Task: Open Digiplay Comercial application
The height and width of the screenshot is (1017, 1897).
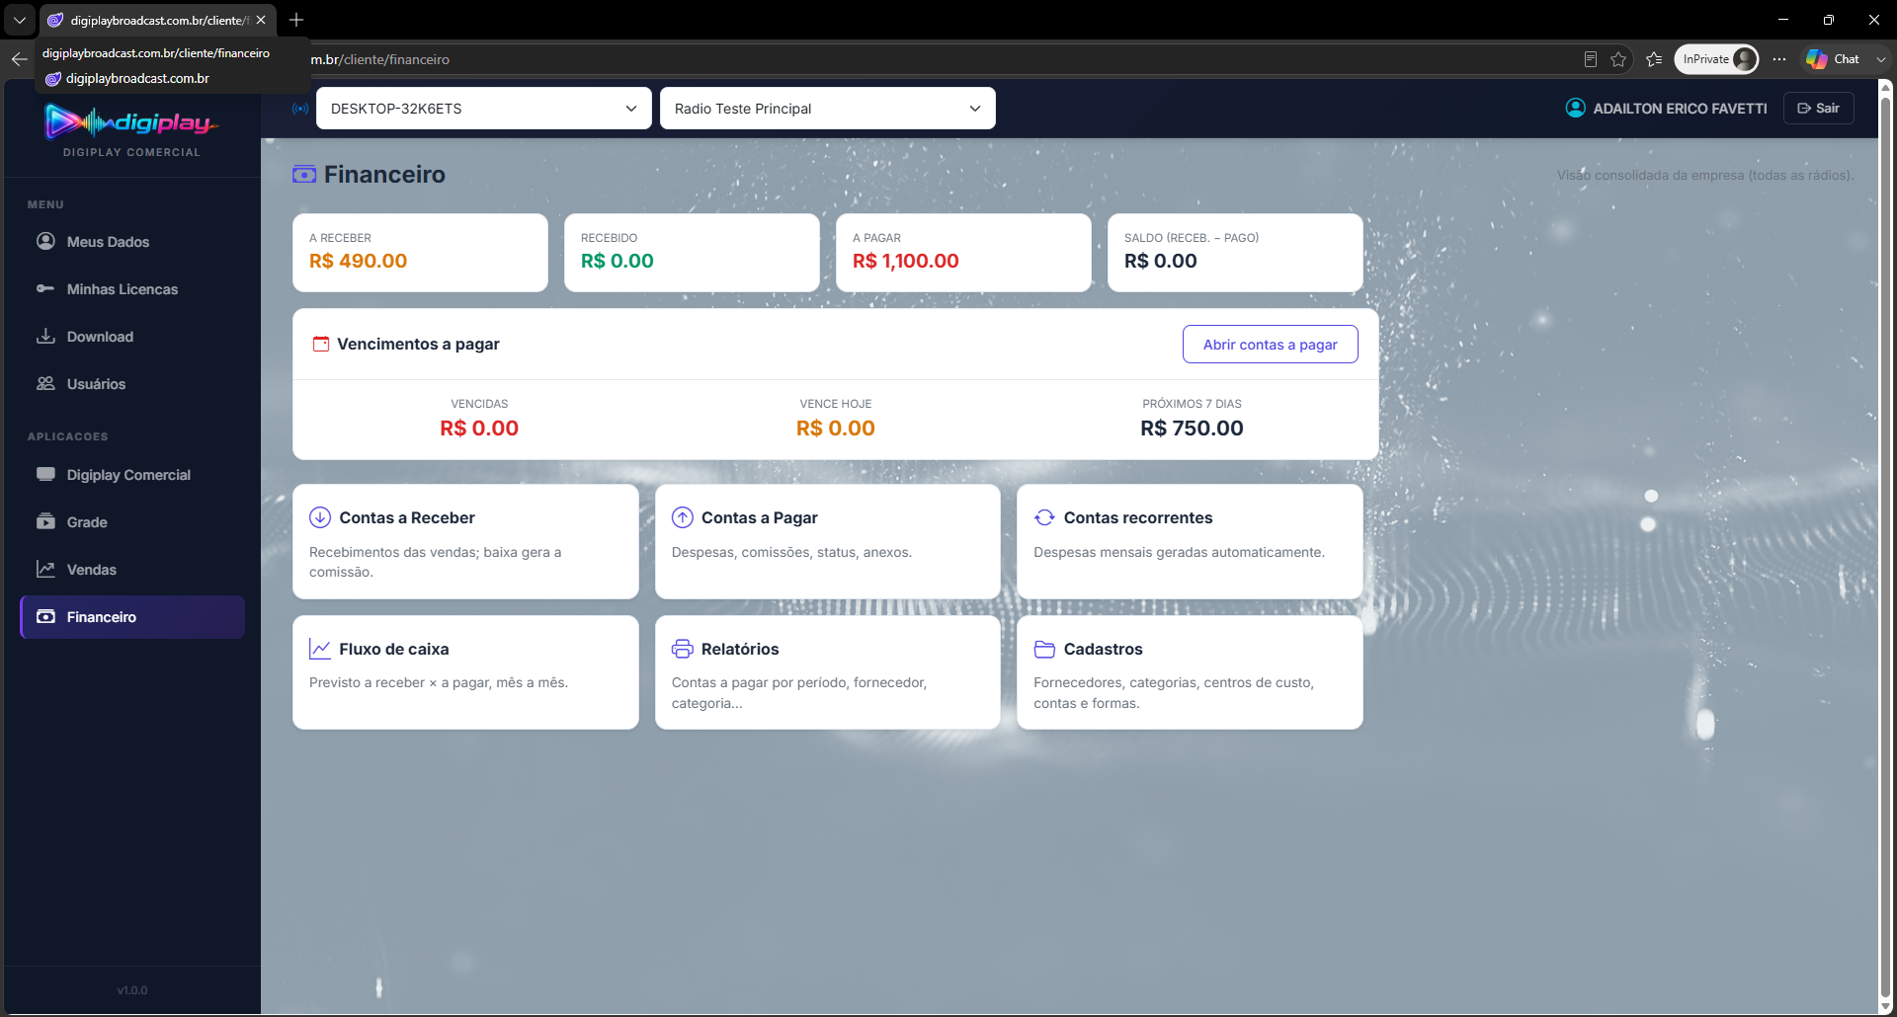Action: click(132, 475)
